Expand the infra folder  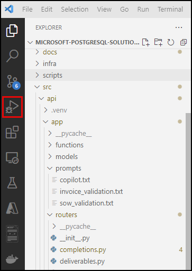pos(108,63)
